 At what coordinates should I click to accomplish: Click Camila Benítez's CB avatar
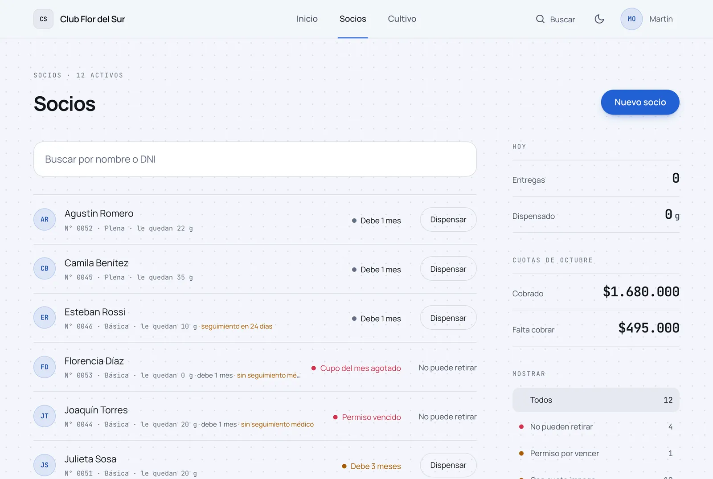click(x=45, y=269)
